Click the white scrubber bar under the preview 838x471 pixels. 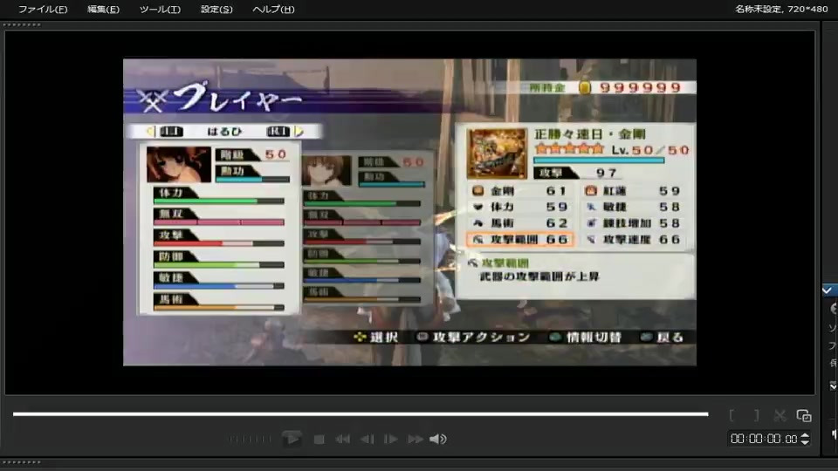tap(361, 413)
